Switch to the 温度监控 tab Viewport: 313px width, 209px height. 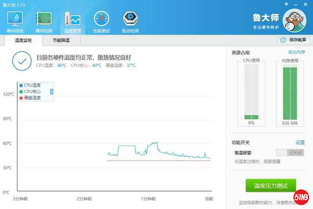[x=23, y=40]
